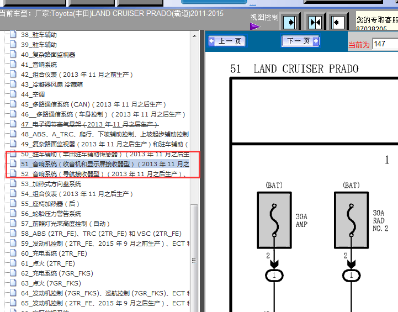Click the purple arrow beside 视图控制
The image size is (398, 312).
255,26
